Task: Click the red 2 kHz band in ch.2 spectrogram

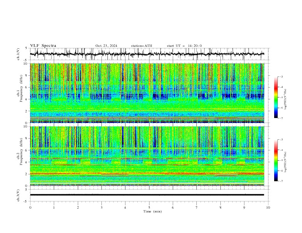Action: 147,174
